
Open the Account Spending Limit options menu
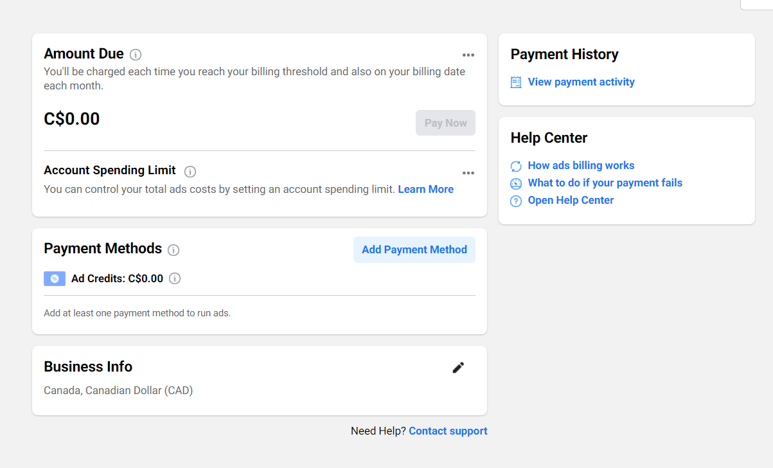pyautogui.click(x=468, y=172)
